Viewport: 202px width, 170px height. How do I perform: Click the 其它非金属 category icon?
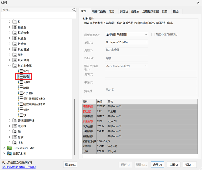point(15,66)
